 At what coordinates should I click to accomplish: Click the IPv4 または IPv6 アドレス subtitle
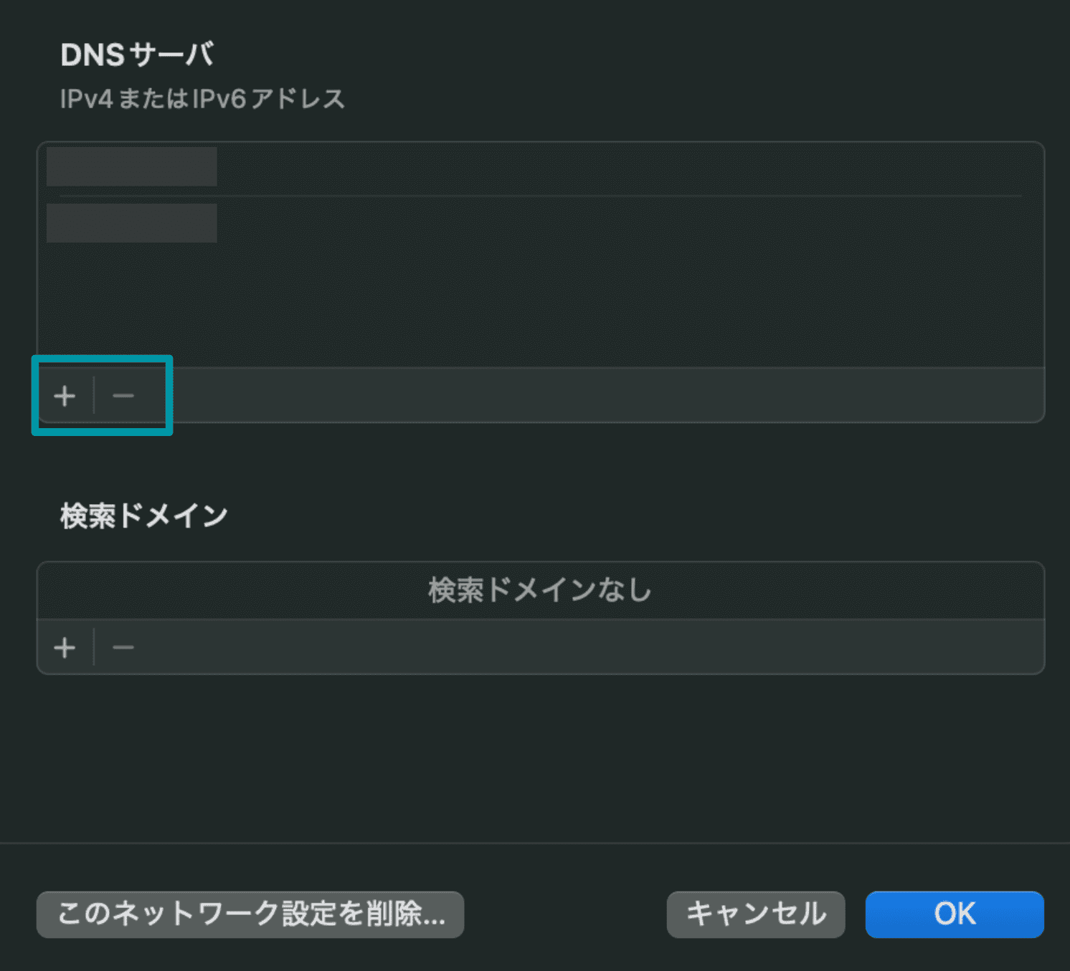point(202,99)
